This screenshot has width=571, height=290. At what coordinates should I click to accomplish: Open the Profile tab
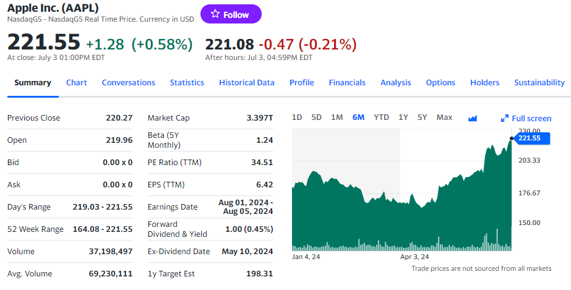[302, 83]
